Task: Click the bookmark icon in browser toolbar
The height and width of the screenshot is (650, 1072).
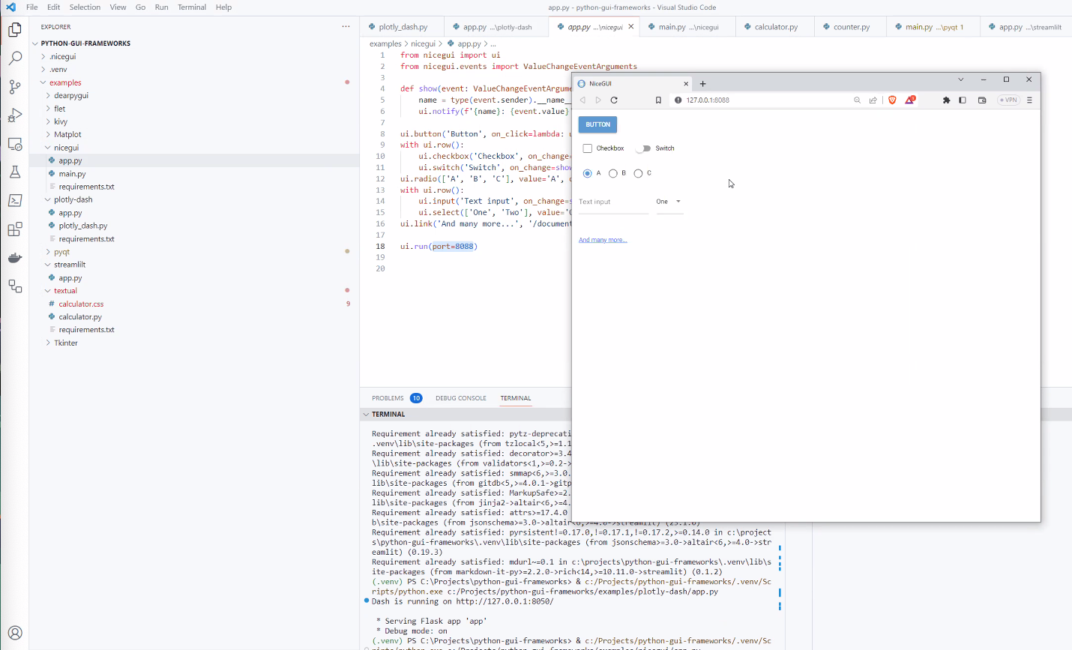Action: (658, 100)
